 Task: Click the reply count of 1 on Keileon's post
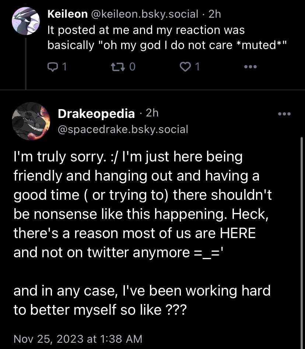click(x=64, y=67)
